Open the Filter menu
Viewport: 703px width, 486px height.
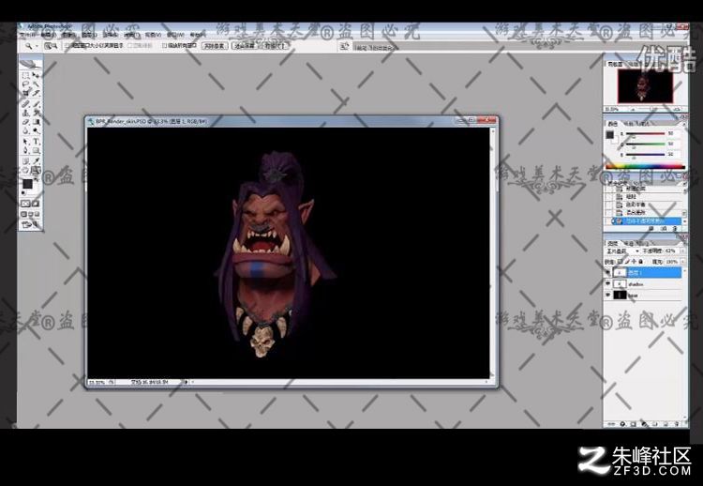[131, 35]
